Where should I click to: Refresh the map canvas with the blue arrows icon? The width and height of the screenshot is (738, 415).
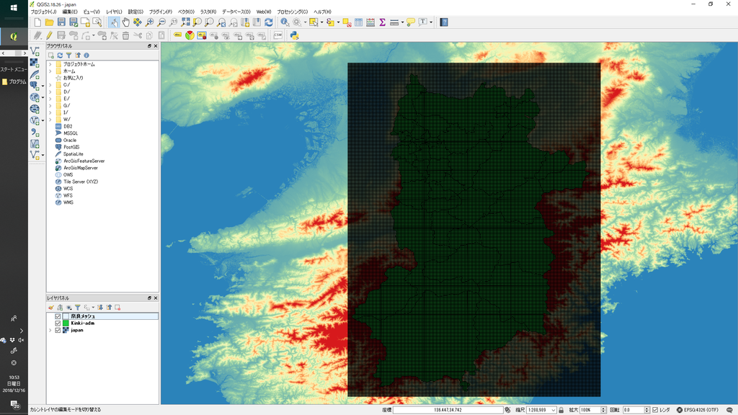point(269,22)
